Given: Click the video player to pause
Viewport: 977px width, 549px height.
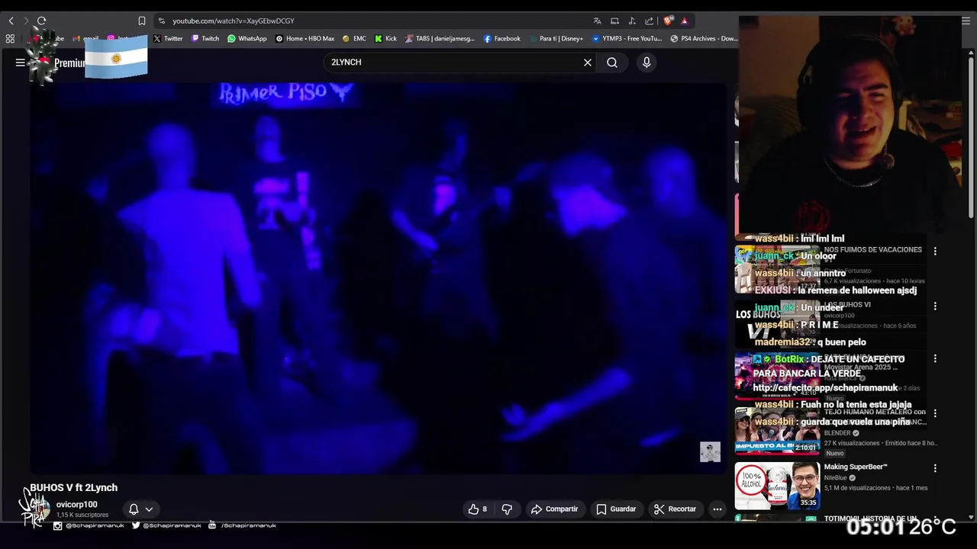Looking at the screenshot, I should (379, 278).
